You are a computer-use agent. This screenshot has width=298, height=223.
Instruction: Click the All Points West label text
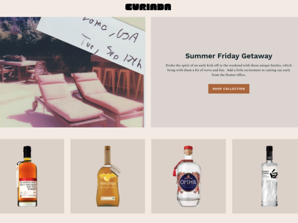click(x=28, y=185)
